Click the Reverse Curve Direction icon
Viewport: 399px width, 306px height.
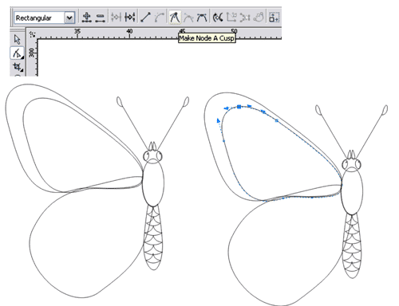(x=218, y=18)
